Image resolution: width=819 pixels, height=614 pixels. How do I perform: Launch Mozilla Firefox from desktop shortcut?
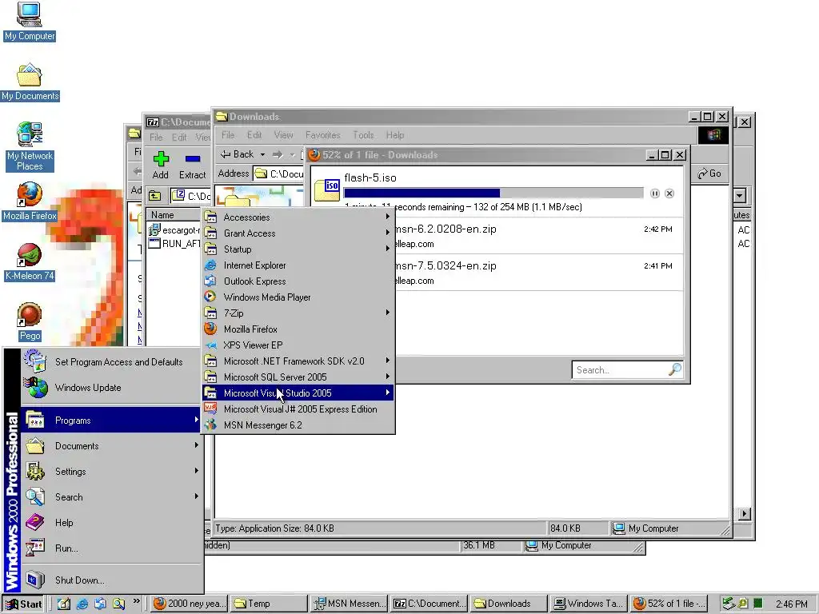click(30, 201)
